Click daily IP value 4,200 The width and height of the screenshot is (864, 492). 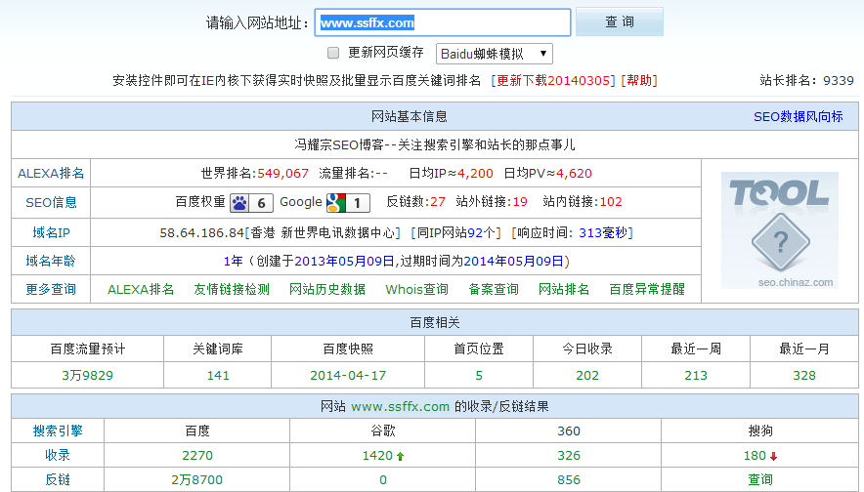click(475, 174)
